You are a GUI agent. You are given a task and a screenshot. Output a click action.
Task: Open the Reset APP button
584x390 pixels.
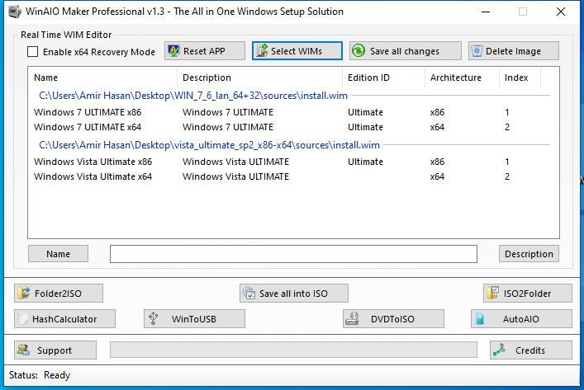click(x=205, y=50)
